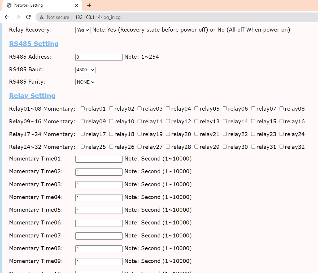Tick the relay32 momentary checkbox
Viewport: 318px width, 273px height.
[x=282, y=147]
